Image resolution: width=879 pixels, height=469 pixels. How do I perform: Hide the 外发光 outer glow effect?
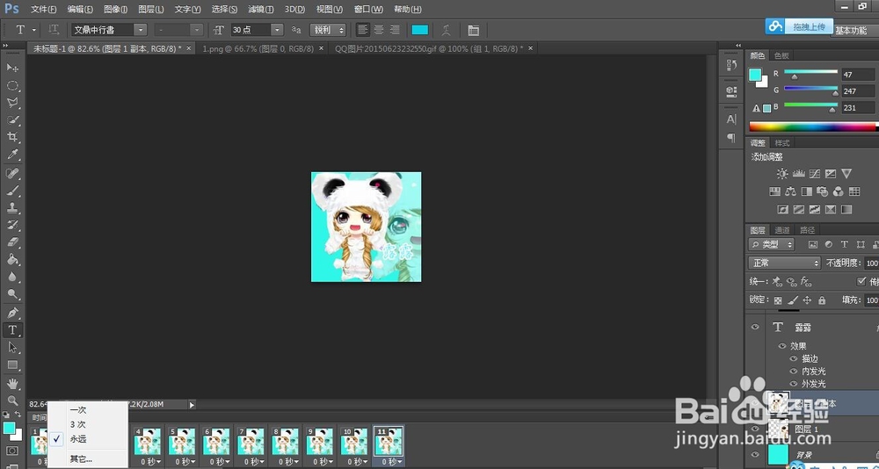pyautogui.click(x=793, y=384)
